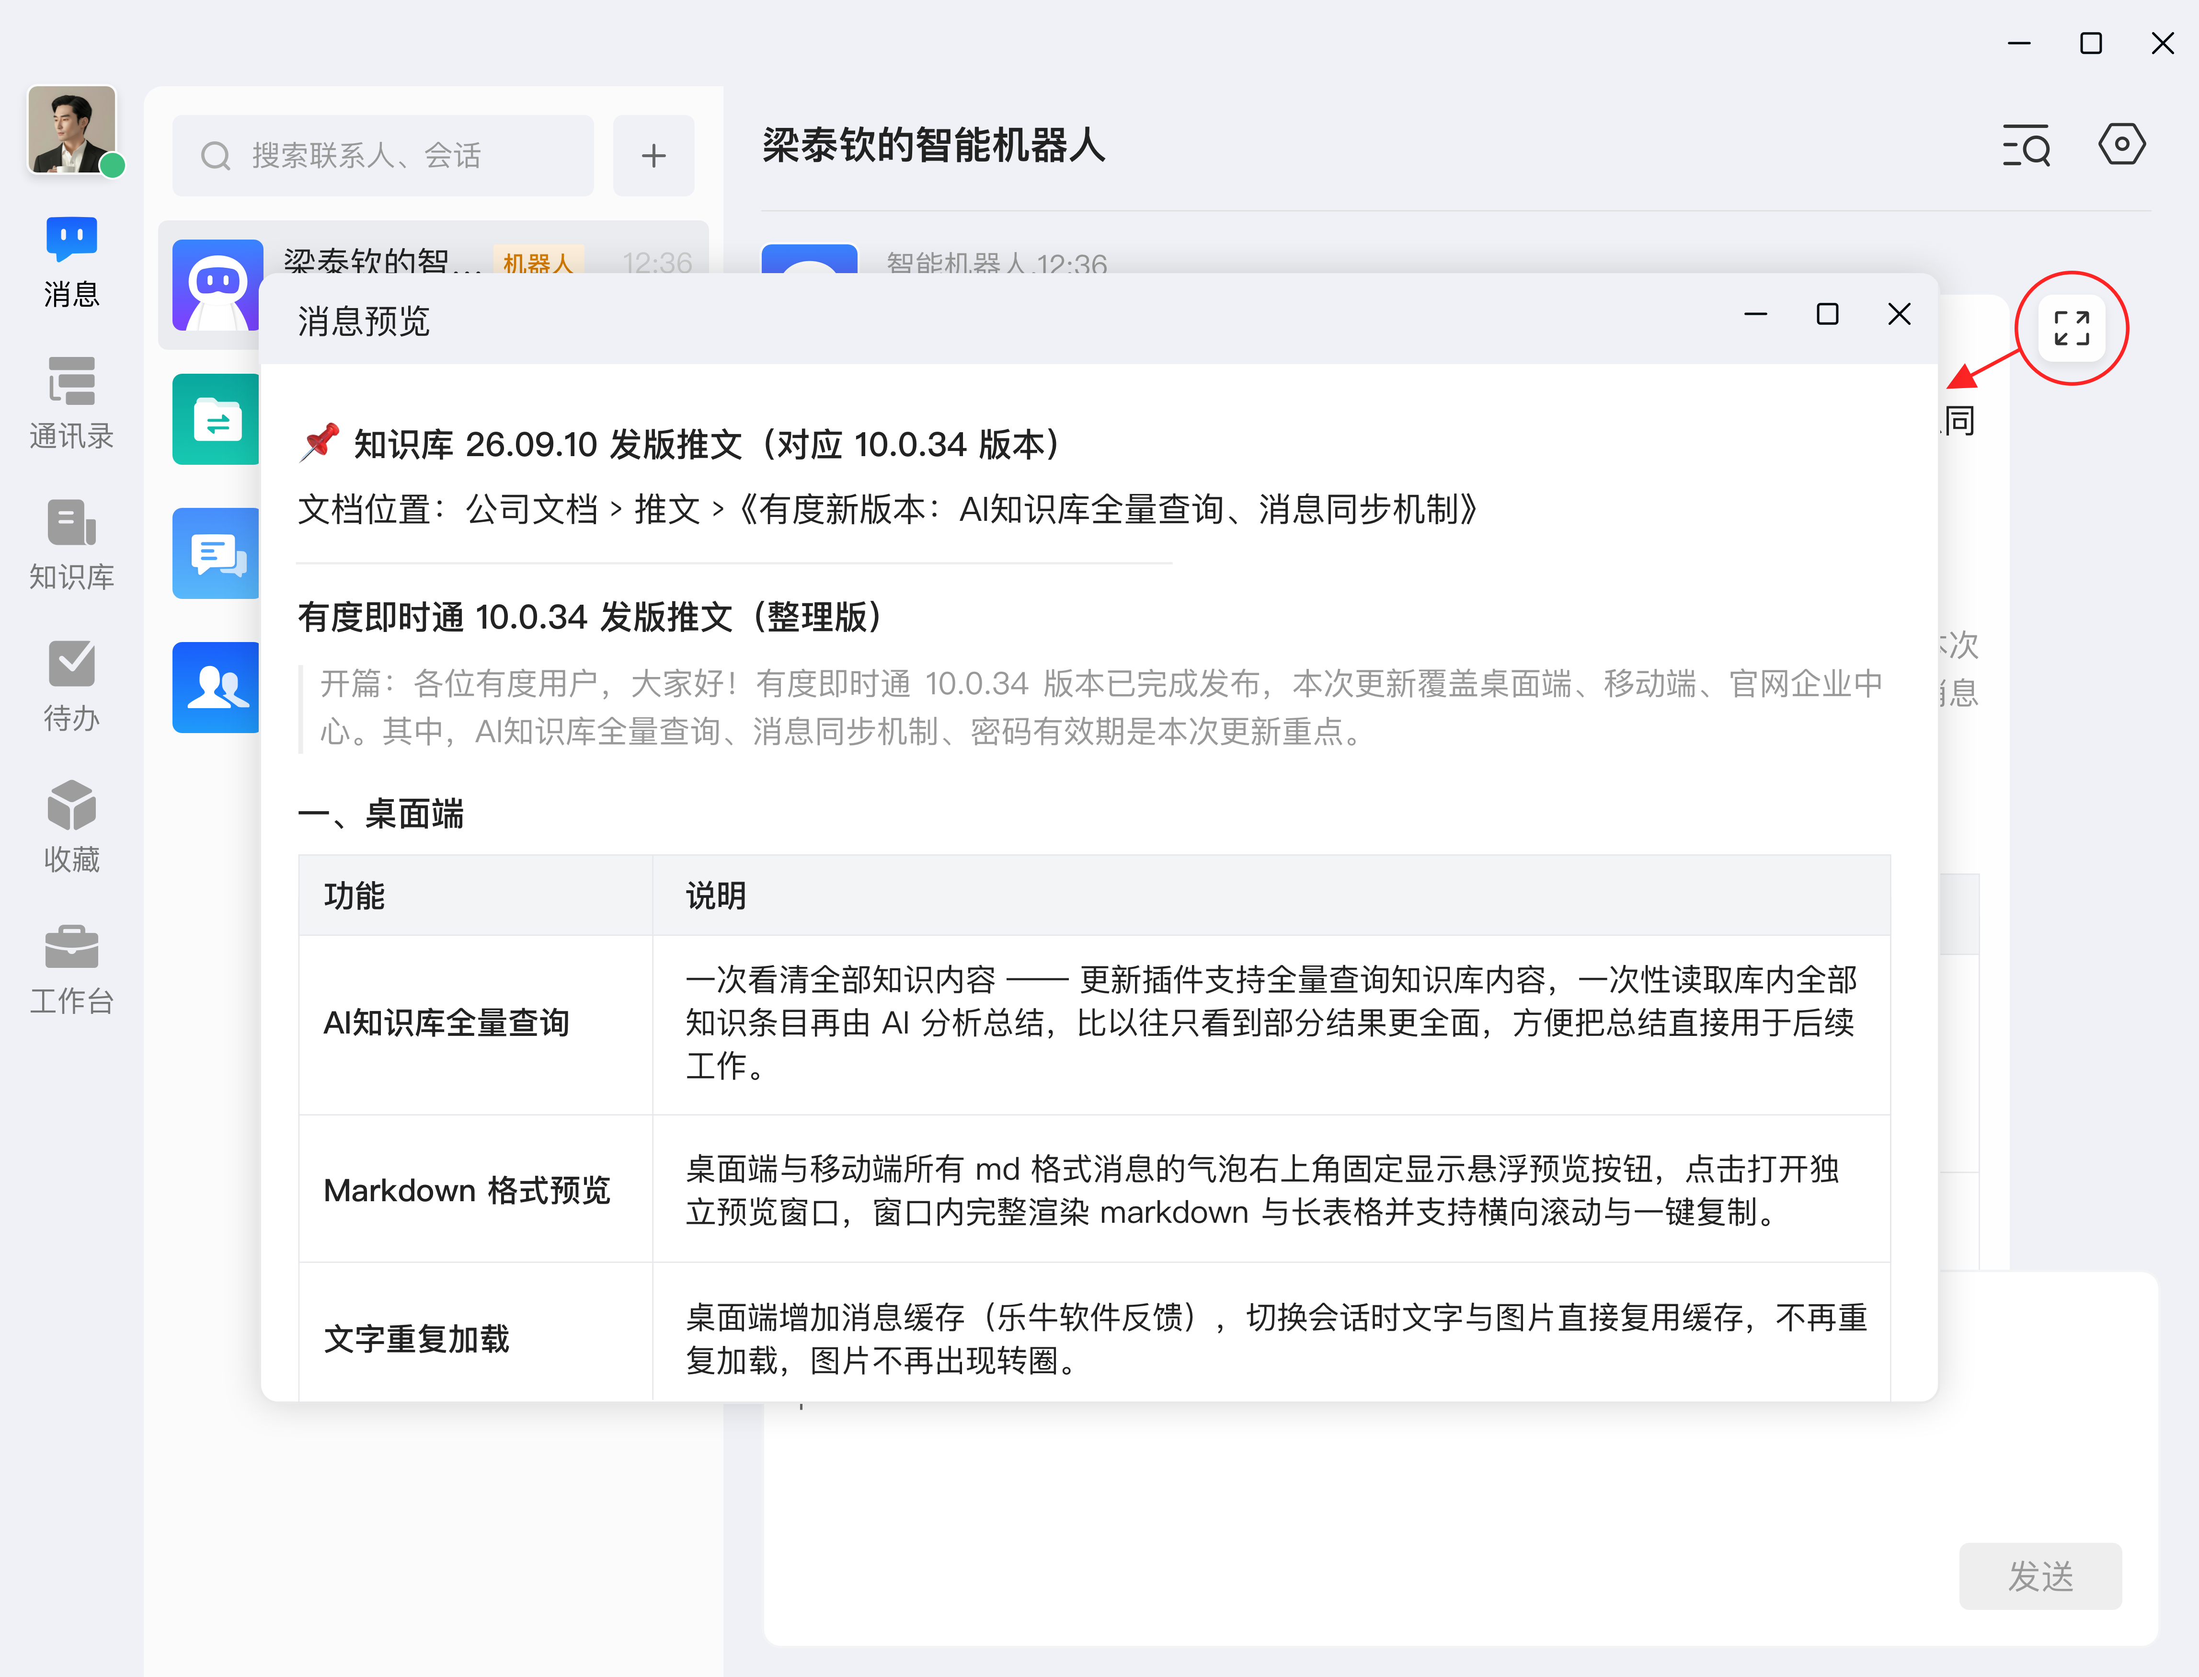Image resolution: width=2199 pixels, height=1677 pixels.
Task: Click description starting 一次看清全部知识内容
Action: [x=1271, y=1023]
